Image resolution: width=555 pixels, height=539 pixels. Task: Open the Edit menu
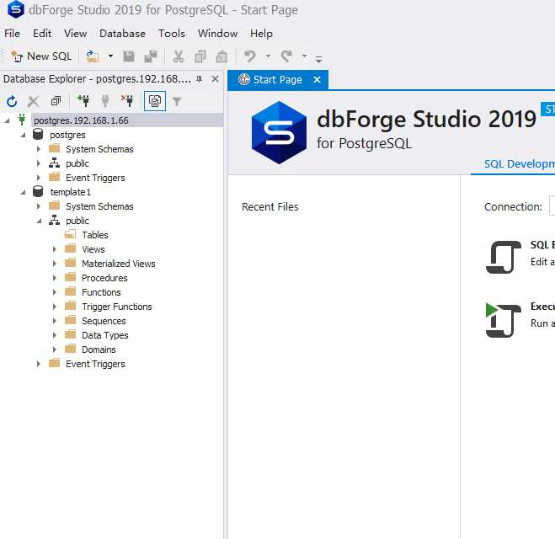[42, 34]
